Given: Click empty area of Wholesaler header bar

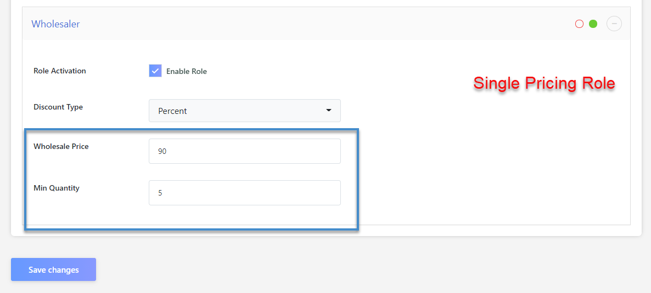Looking at the screenshot, I should (329, 24).
